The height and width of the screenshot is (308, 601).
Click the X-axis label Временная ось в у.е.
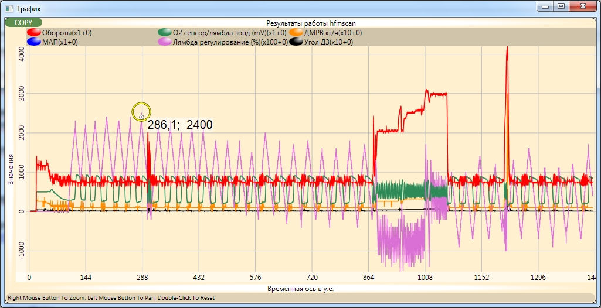(300, 289)
